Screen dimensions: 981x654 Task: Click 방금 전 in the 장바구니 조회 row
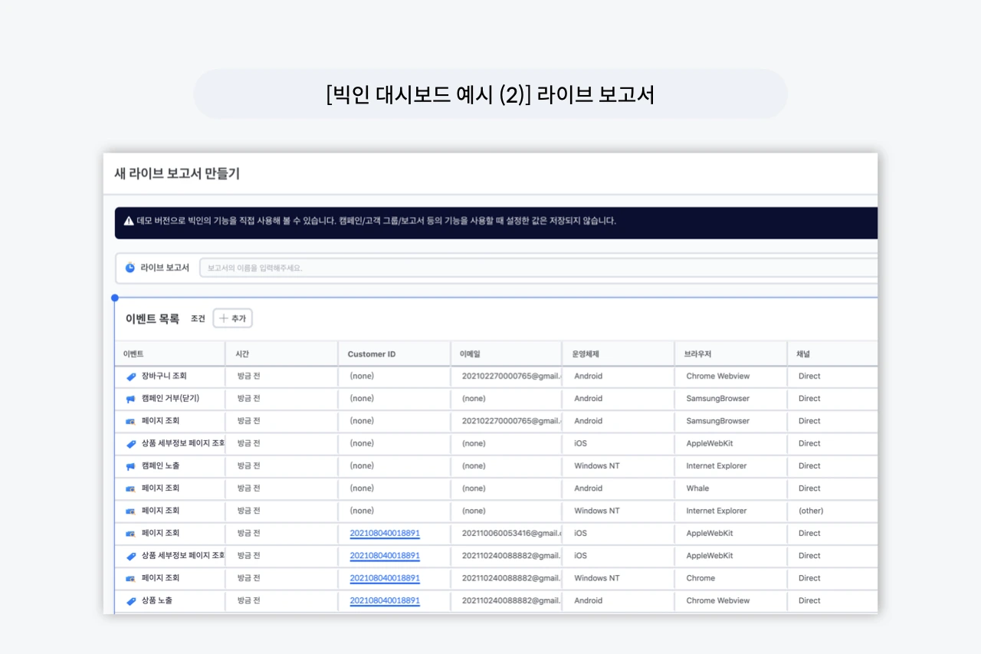pyautogui.click(x=249, y=376)
